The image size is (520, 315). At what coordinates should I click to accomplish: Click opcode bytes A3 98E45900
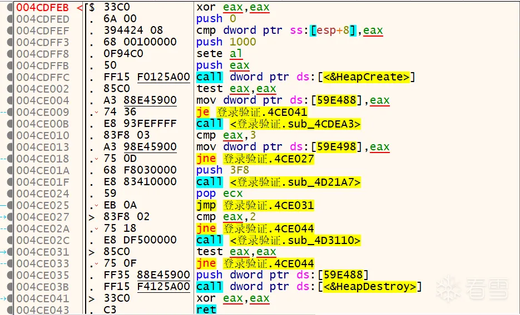coord(140,147)
